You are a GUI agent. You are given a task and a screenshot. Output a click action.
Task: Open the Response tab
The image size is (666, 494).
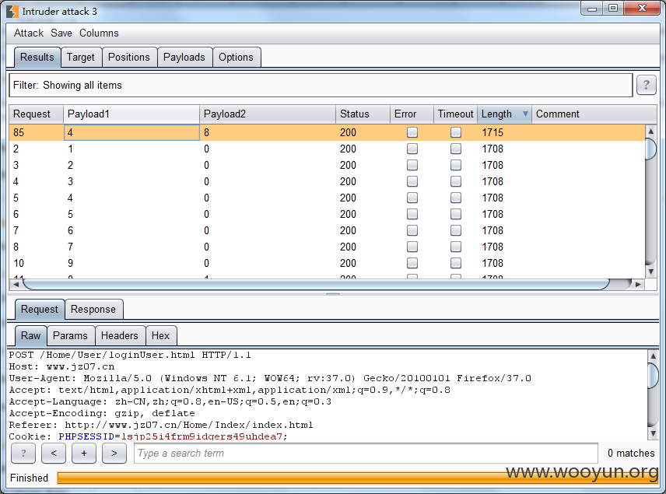click(x=93, y=309)
